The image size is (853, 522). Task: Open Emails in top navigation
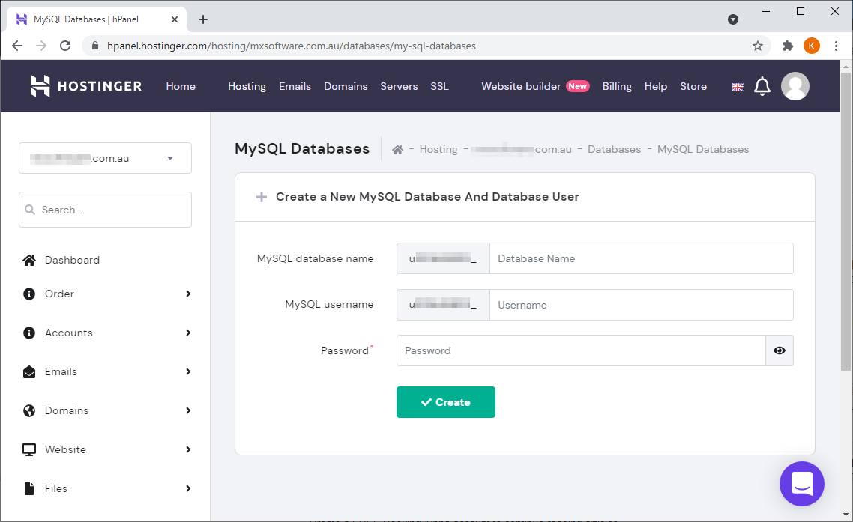[295, 86]
